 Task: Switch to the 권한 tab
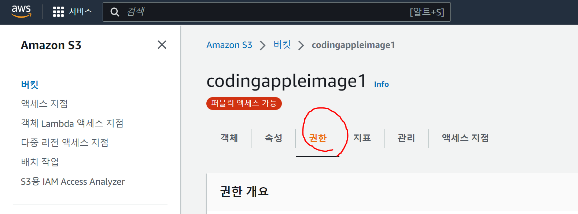318,138
